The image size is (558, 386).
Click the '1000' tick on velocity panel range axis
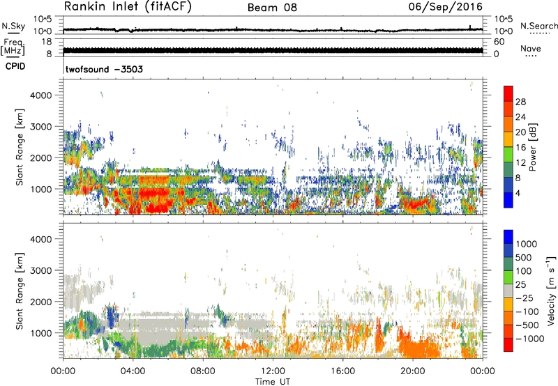[x=40, y=333]
